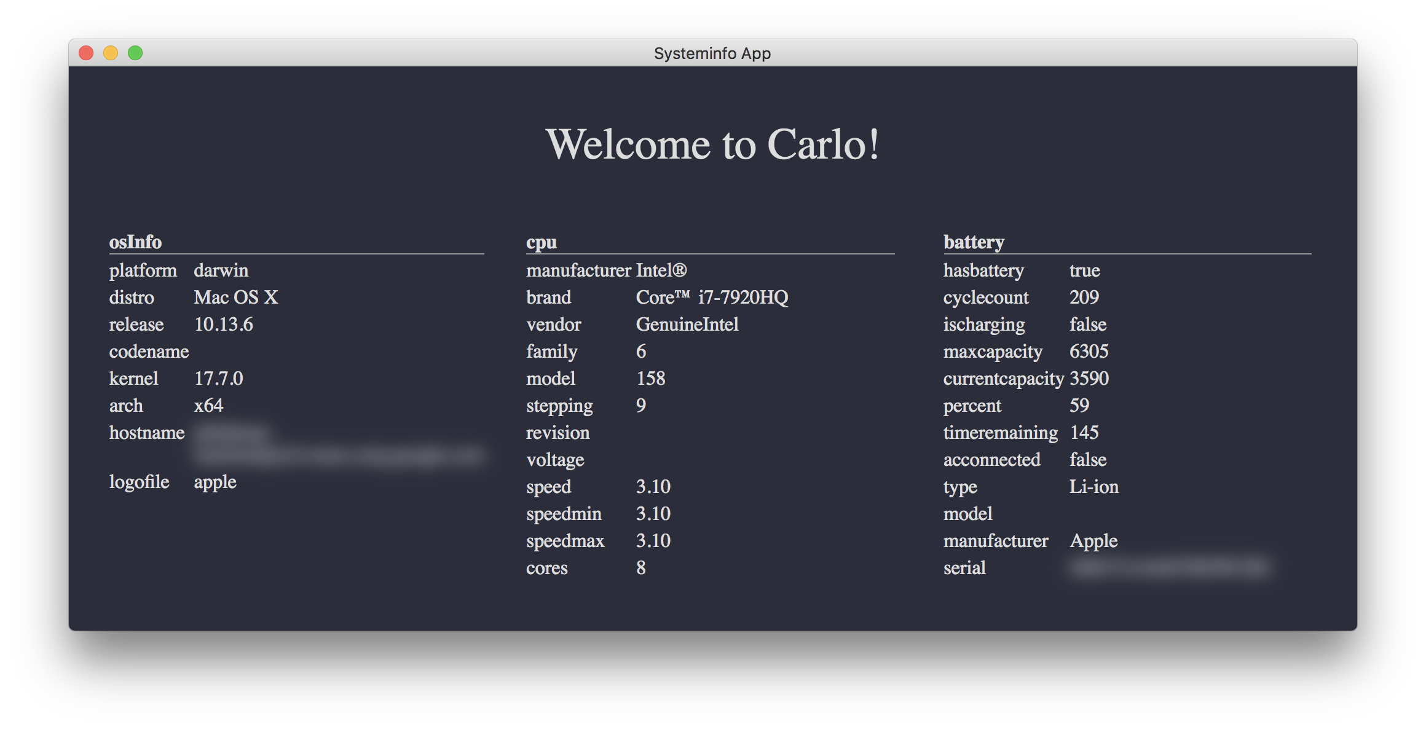This screenshot has height=729, width=1426.
Task: Click the maxcapacity value 6305
Action: (x=1089, y=352)
